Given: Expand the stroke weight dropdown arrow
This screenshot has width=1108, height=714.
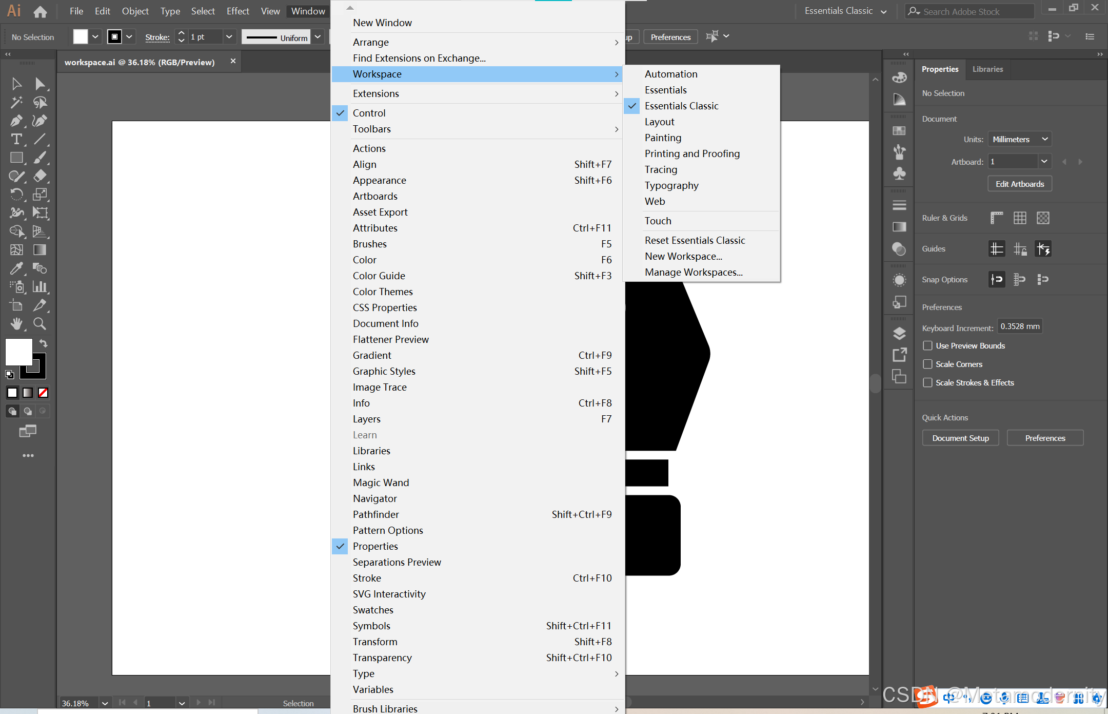Looking at the screenshot, I should pos(229,37).
